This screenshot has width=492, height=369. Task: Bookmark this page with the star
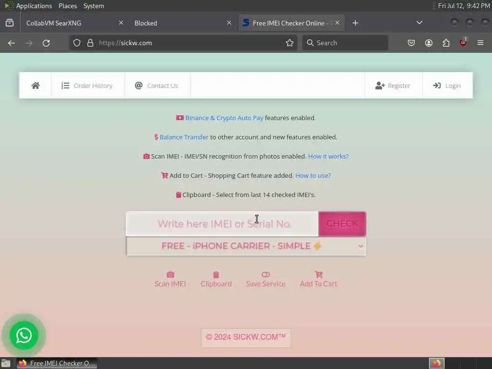(x=290, y=43)
